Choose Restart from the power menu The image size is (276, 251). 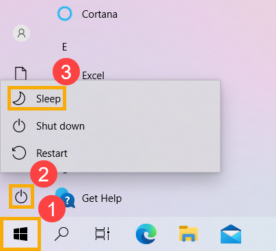pos(111,153)
